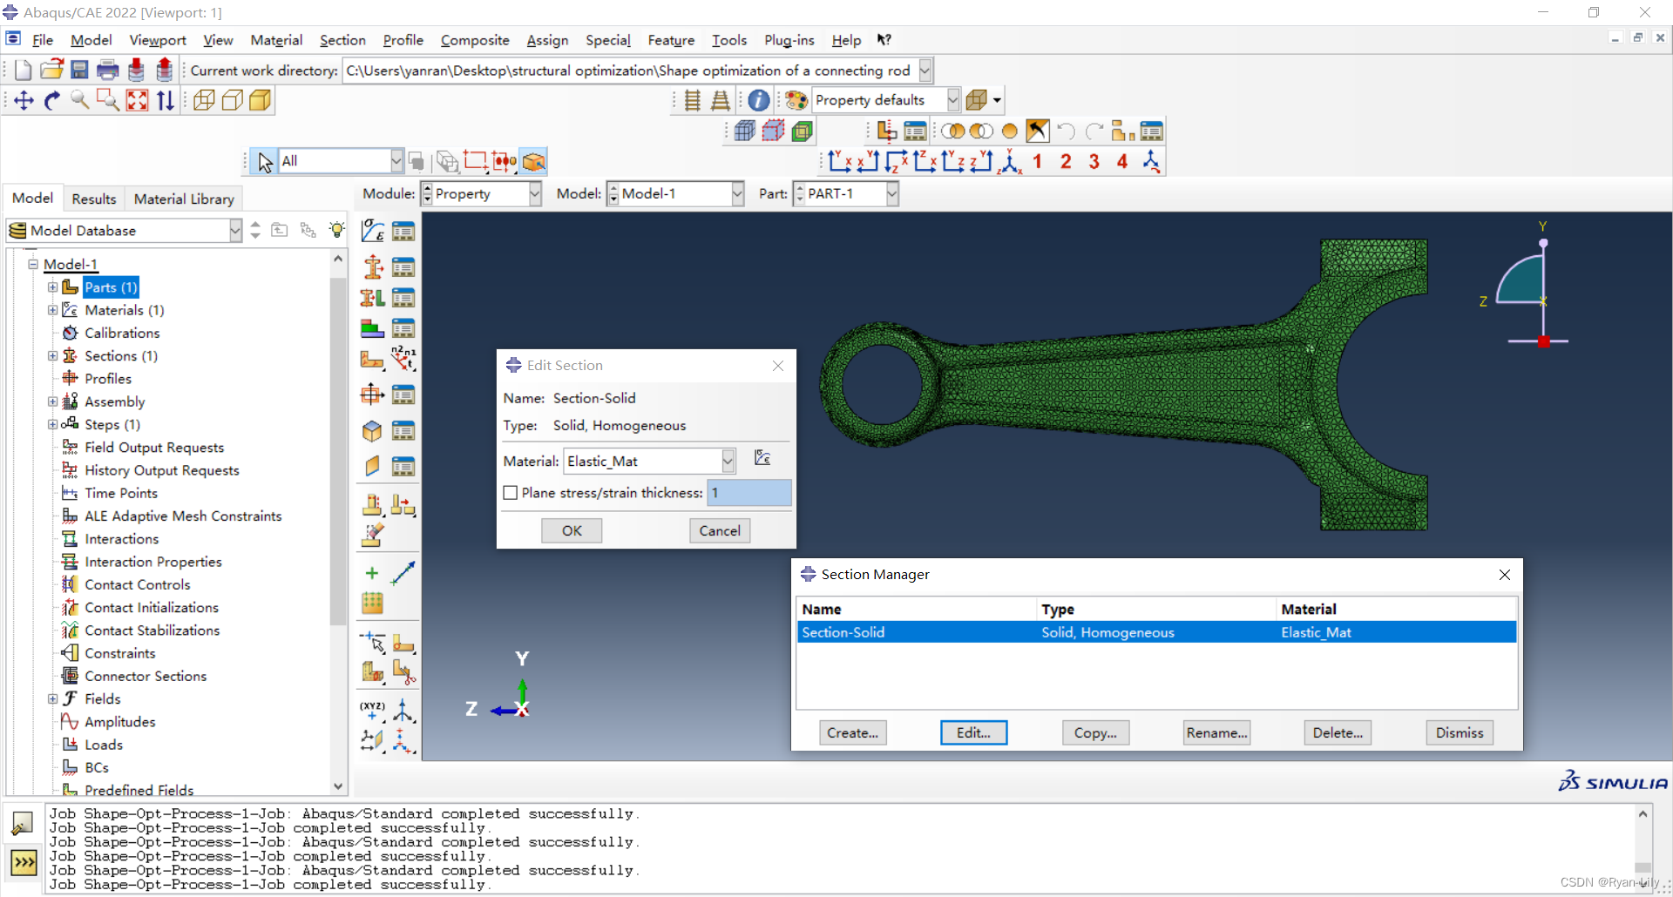Click the New model database icon

pyautogui.click(x=24, y=71)
